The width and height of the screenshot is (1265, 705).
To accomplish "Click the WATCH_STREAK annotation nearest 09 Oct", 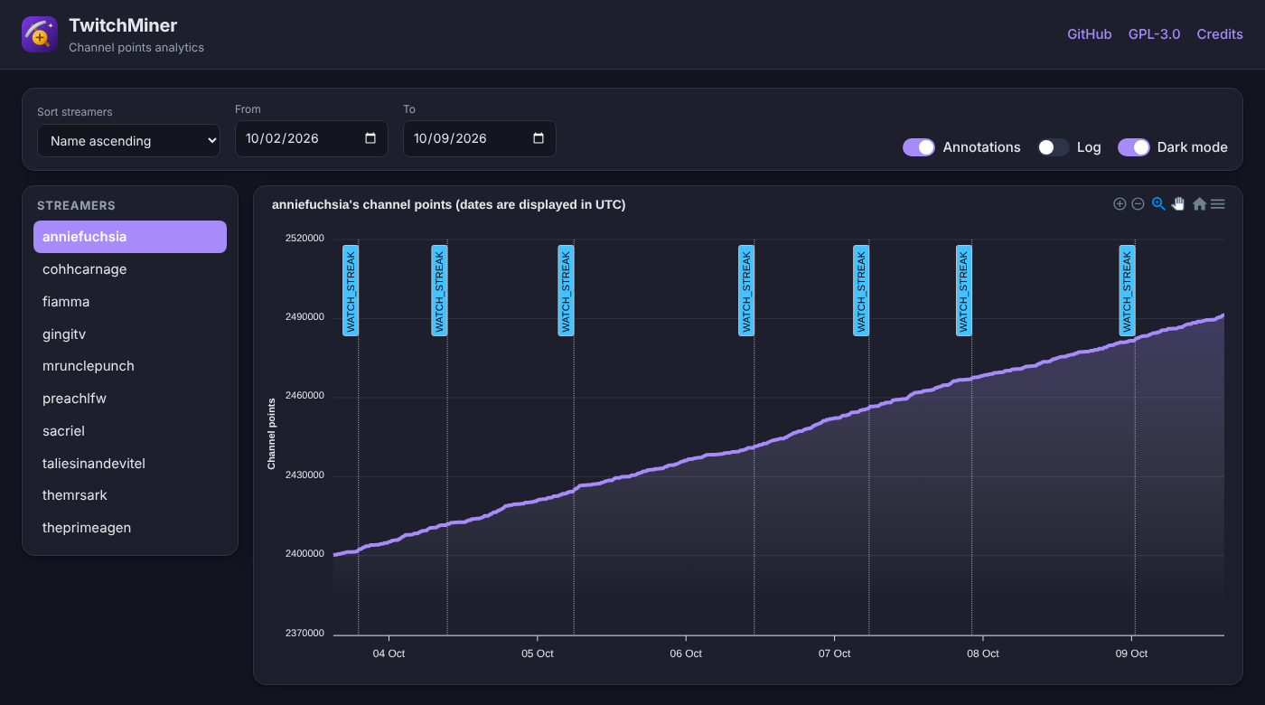I will point(1127,290).
